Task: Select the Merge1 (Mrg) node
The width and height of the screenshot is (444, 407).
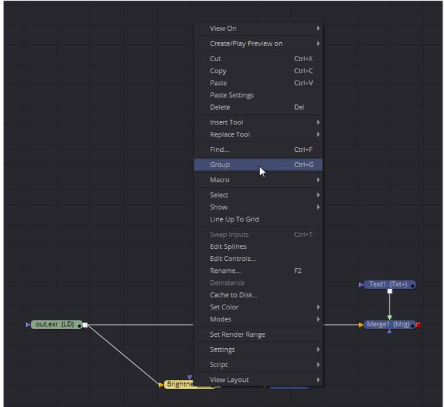Action: click(x=388, y=324)
